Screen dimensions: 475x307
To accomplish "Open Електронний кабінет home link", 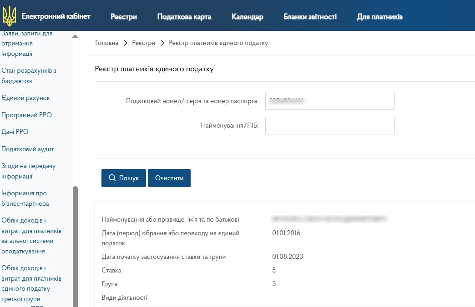I will (56, 17).
